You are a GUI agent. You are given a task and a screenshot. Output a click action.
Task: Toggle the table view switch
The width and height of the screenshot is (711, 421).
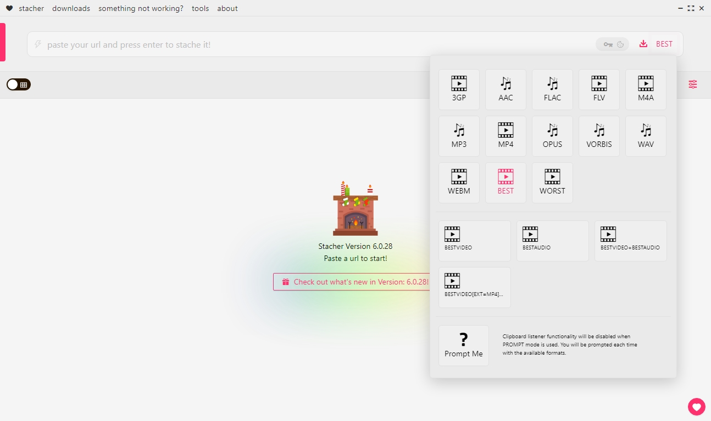pos(19,84)
